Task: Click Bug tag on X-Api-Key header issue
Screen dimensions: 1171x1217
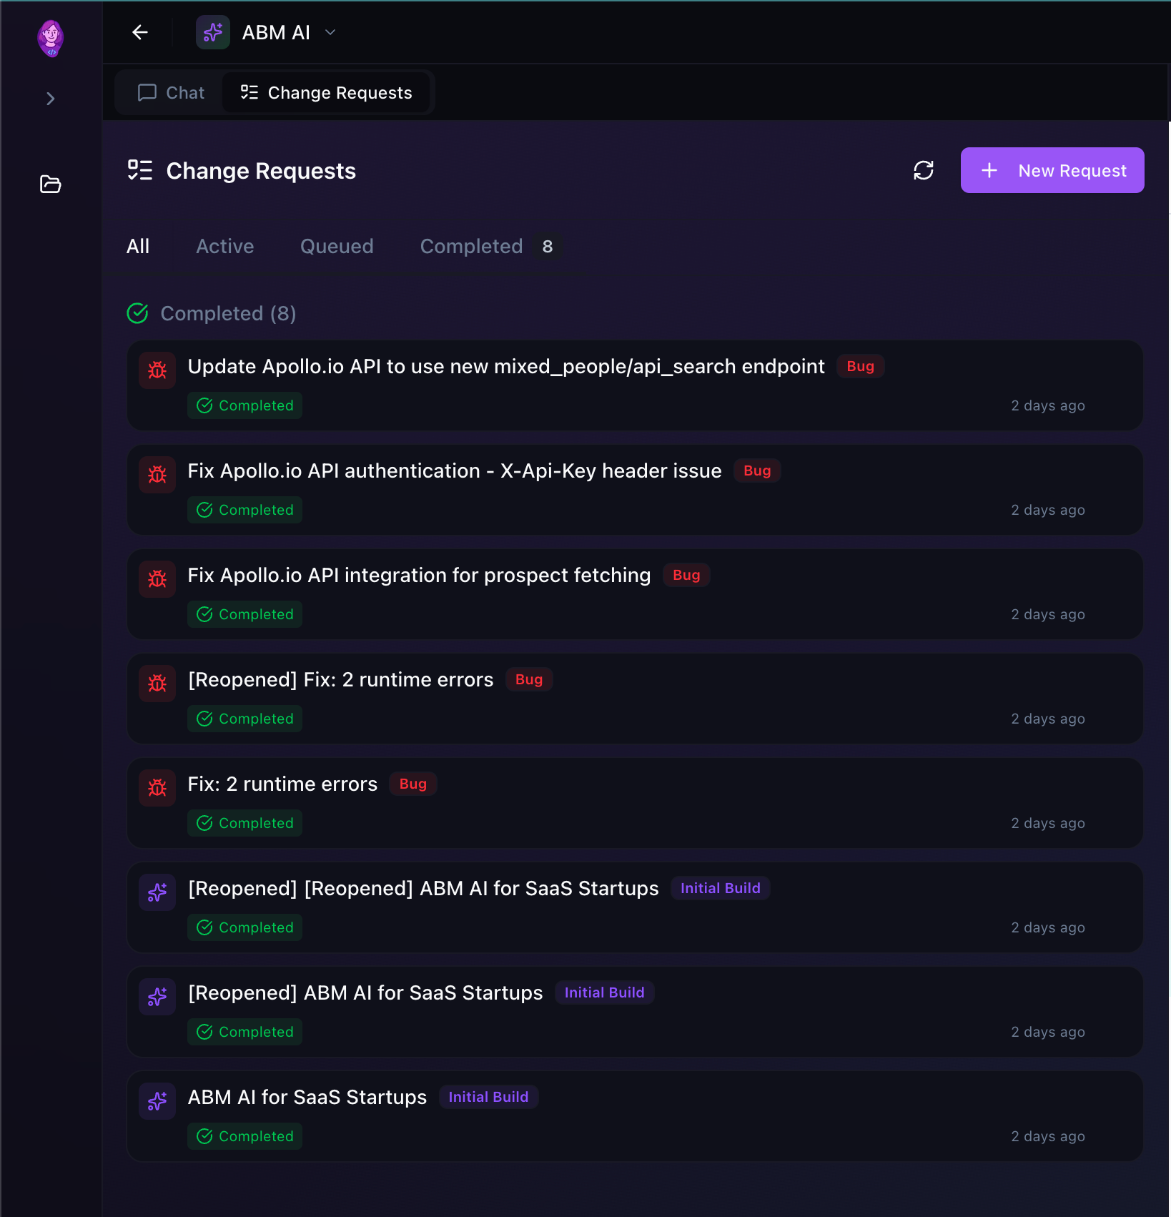Action: [757, 470]
